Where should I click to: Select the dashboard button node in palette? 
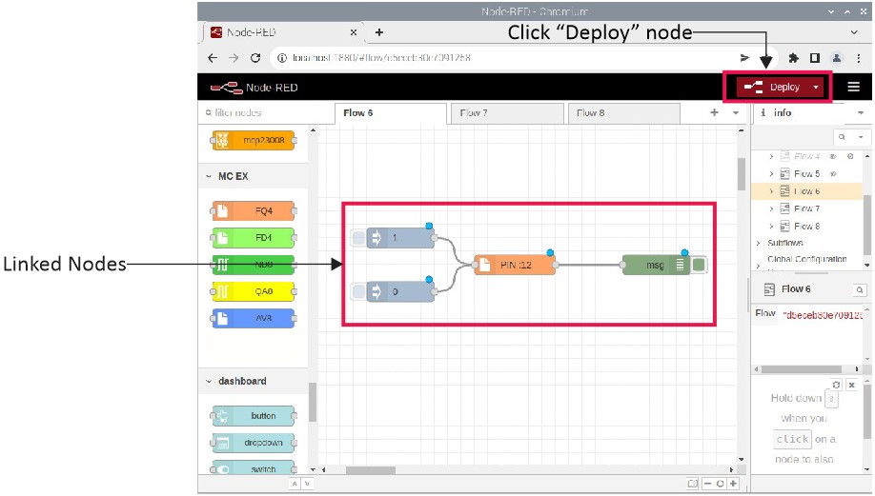pyautogui.click(x=253, y=416)
